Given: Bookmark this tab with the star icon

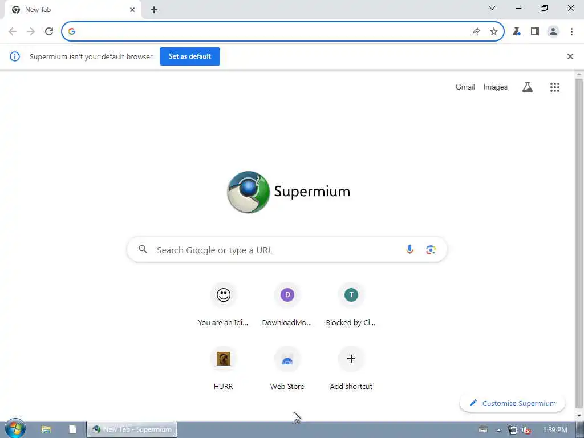Looking at the screenshot, I should [494, 32].
